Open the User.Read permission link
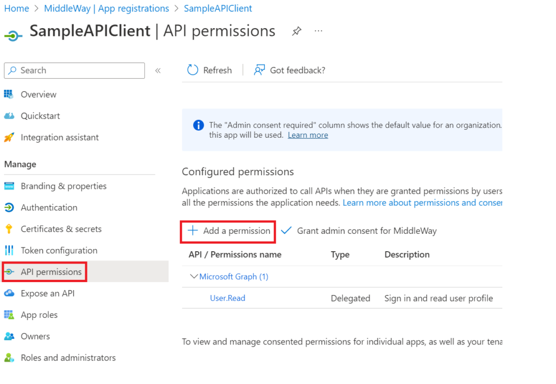 (228, 298)
